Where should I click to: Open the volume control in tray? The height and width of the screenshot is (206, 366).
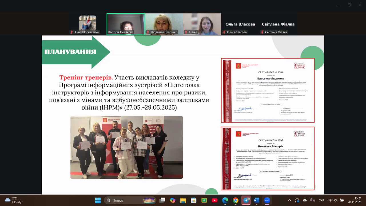click(336, 200)
